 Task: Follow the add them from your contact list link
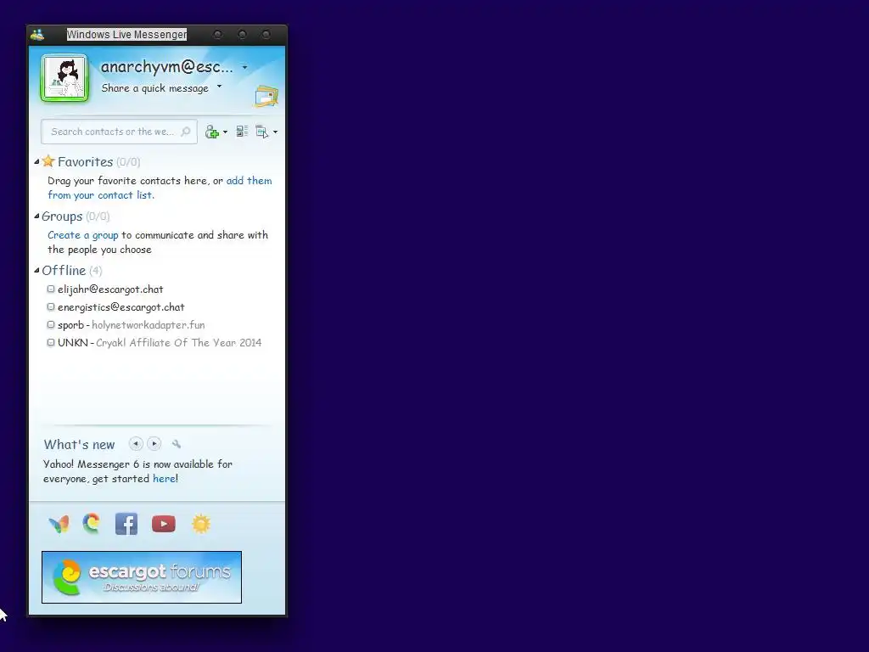(x=160, y=188)
